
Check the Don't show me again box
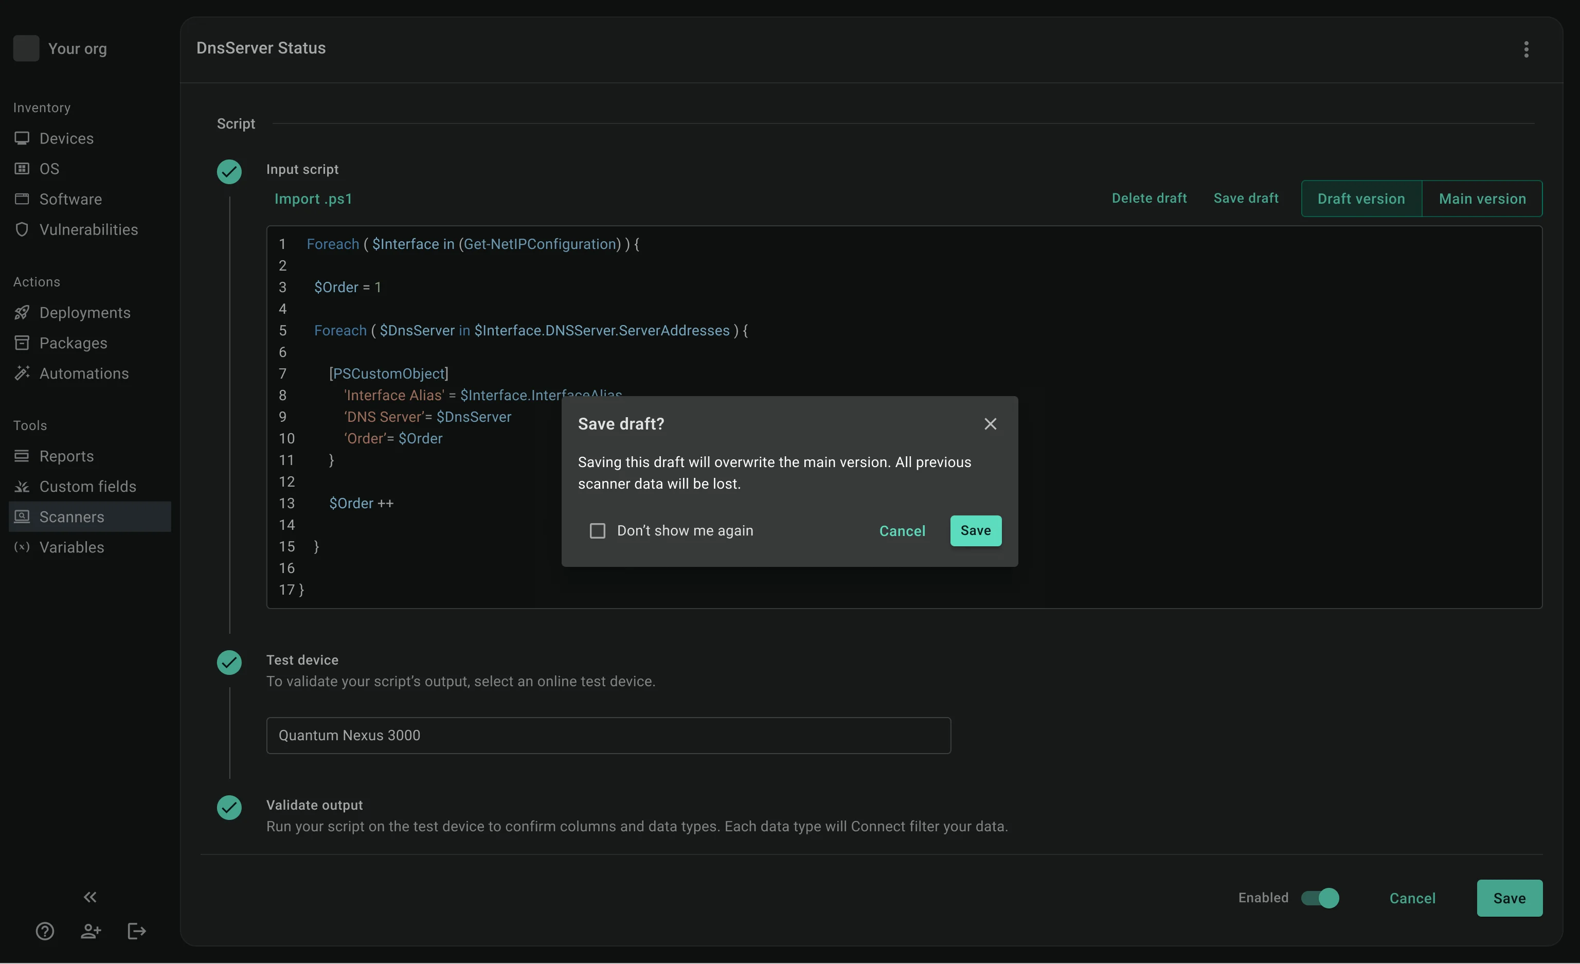click(597, 530)
